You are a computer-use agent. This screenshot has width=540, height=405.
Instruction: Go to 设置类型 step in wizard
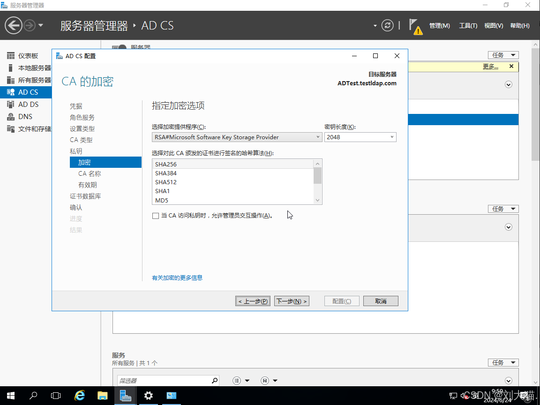(82, 129)
